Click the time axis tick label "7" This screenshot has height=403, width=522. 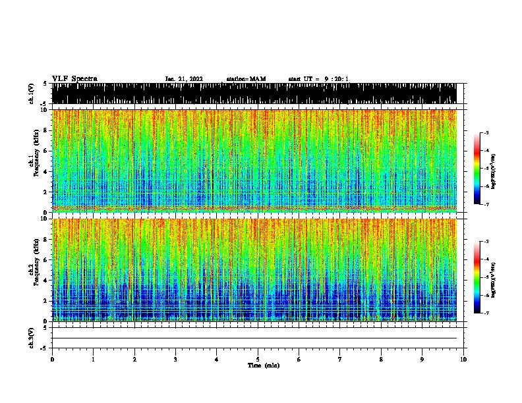(x=340, y=360)
